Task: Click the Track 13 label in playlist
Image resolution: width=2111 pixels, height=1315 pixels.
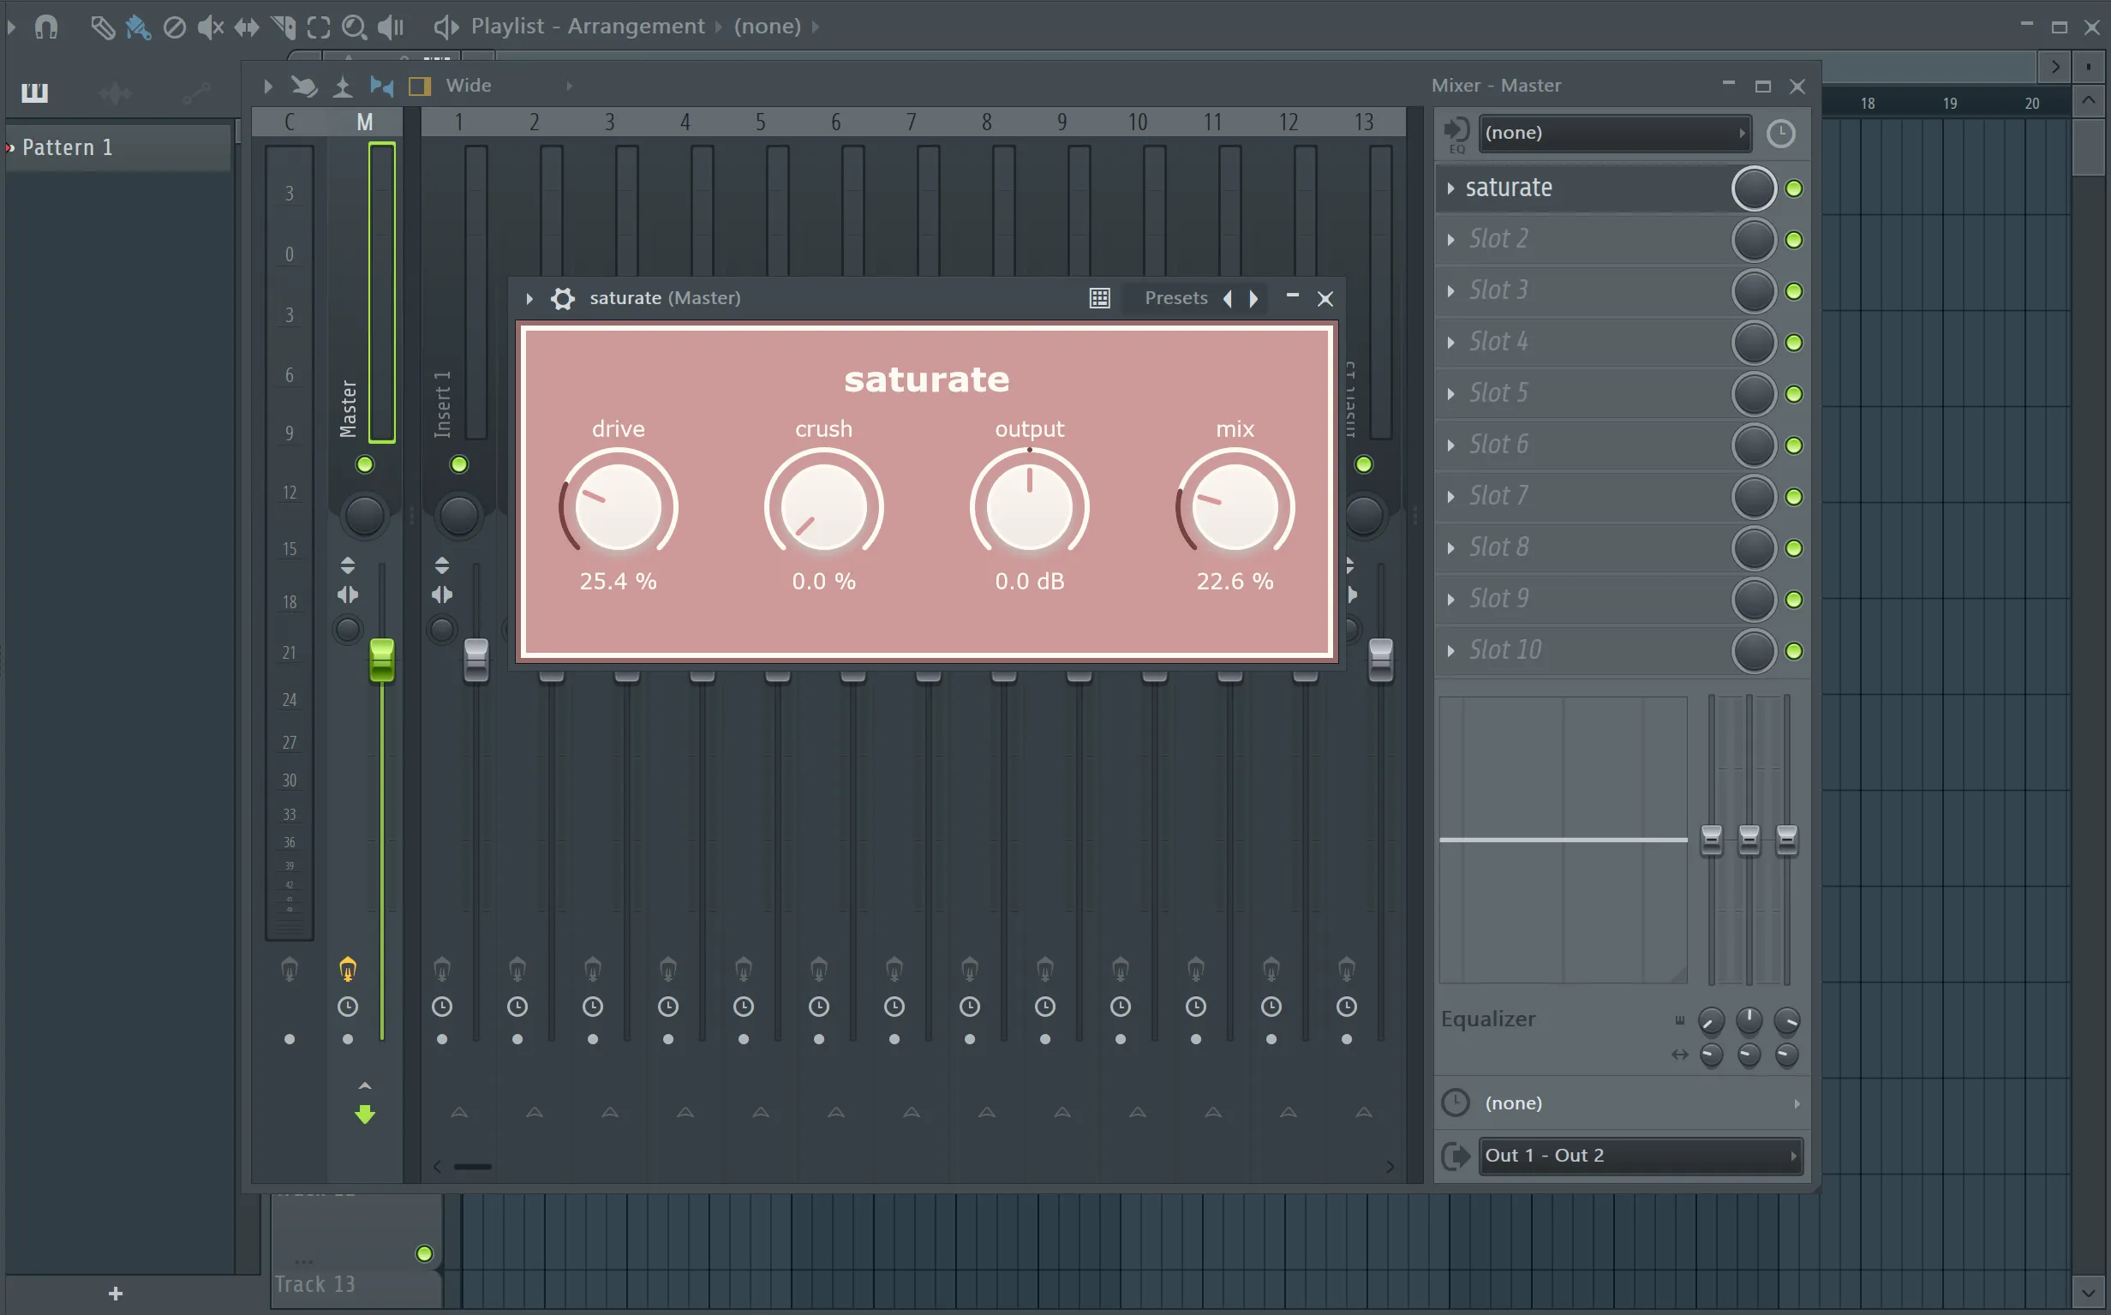Action: [x=315, y=1283]
